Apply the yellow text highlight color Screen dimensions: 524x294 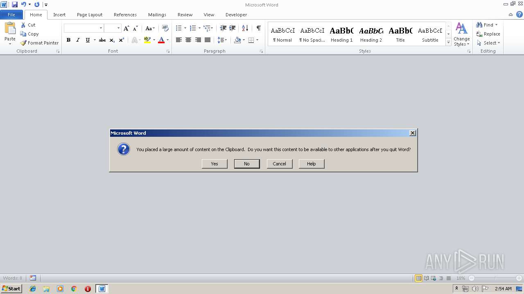[x=147, y=40]
